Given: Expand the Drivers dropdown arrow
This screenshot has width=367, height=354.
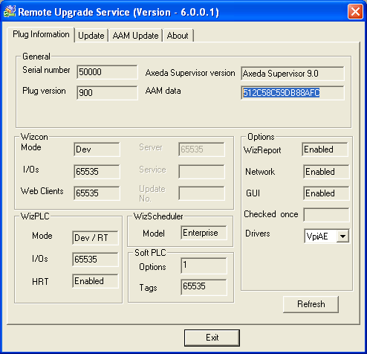Looking at the screenshot, I should [342, 236].
